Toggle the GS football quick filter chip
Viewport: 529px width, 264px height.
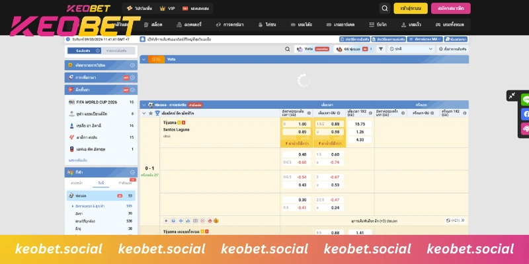[x=354, y=49]
